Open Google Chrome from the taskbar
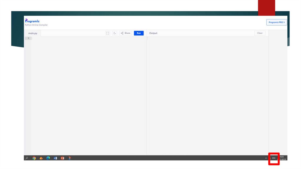The height and width of the screenshot is (169, 301). (34, 158)
